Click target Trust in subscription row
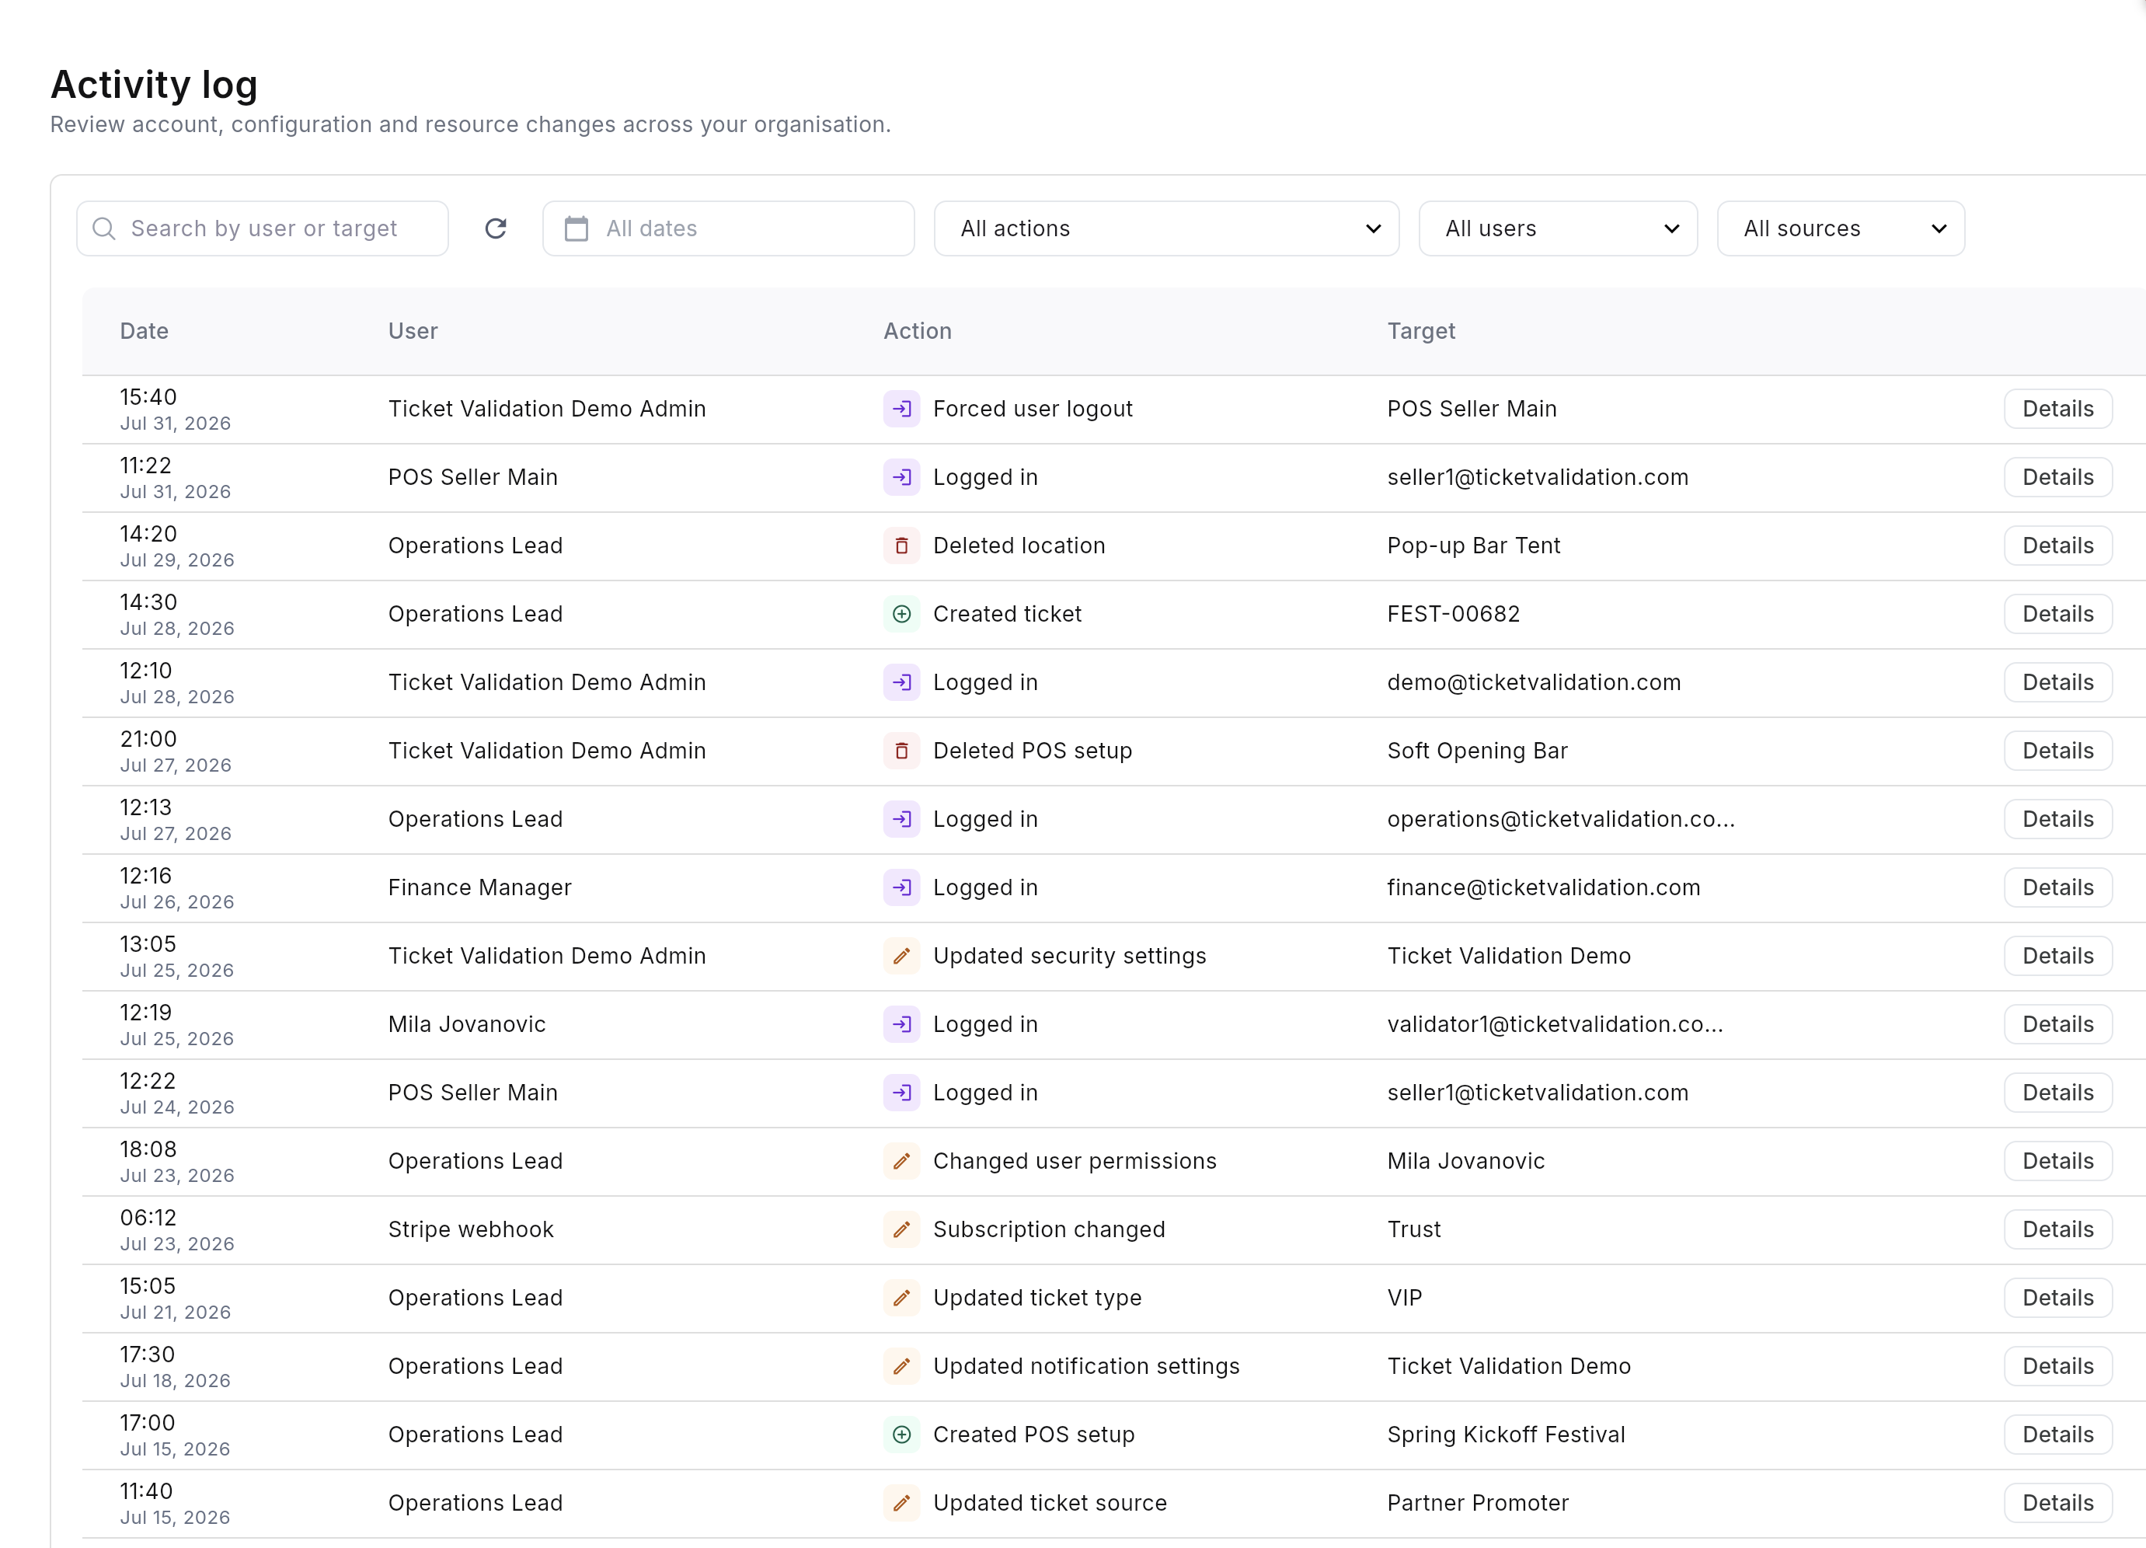The image size is (2146, 1548). (1413, 1229)
